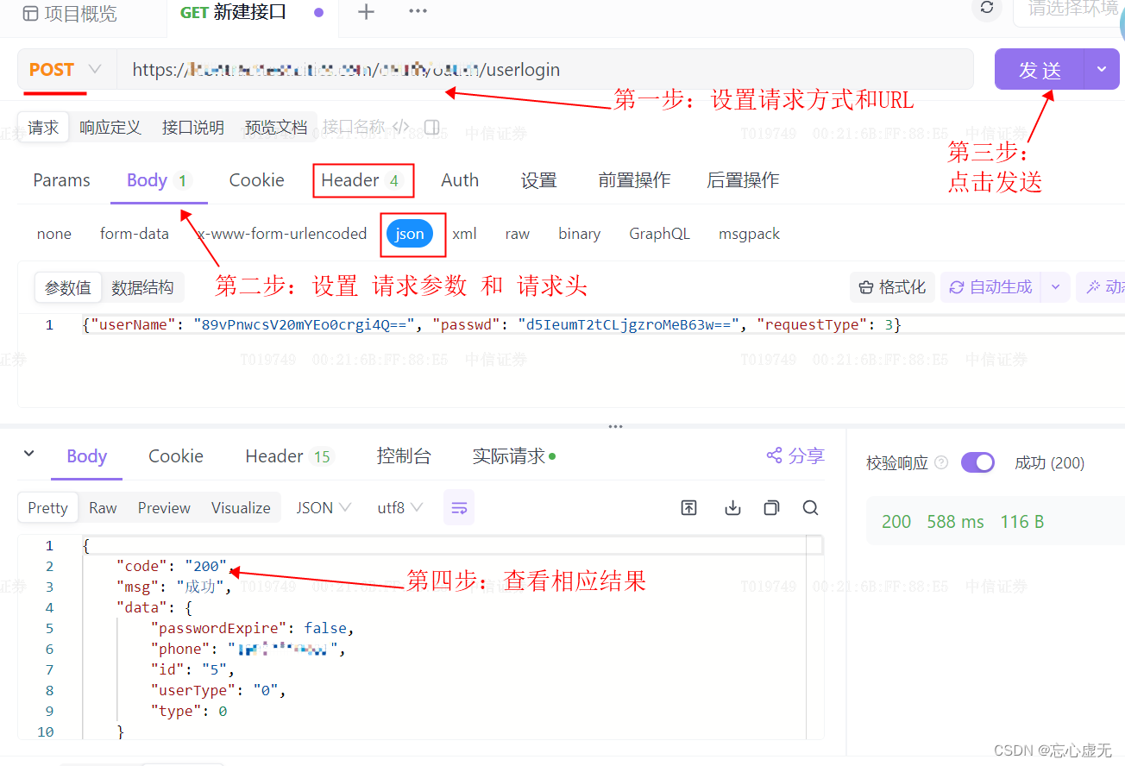
Task: Click the code view icon beside 接口名称
Action: pyautogui.click(x=401, y=127)
